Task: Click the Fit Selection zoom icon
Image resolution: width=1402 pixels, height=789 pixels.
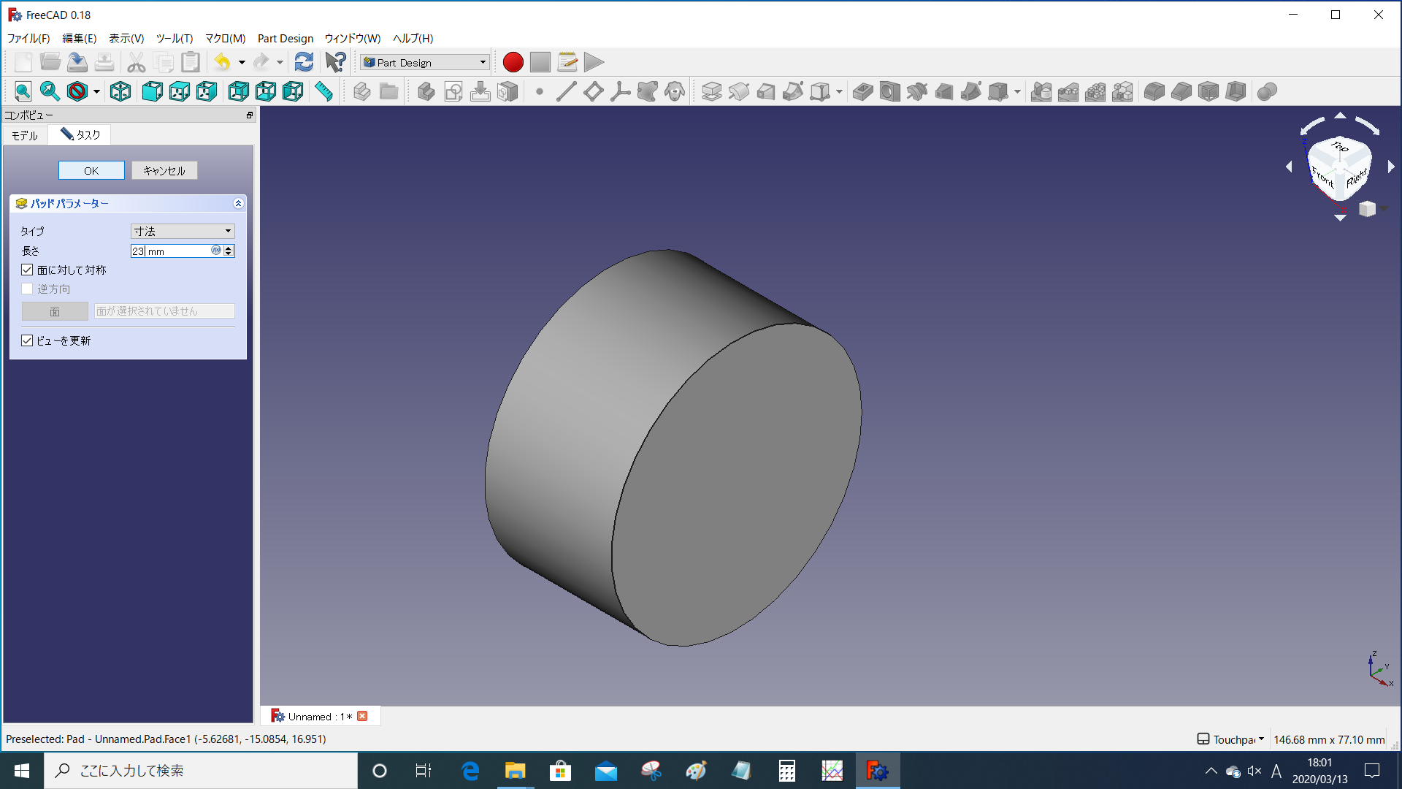Action: point(50,91)
